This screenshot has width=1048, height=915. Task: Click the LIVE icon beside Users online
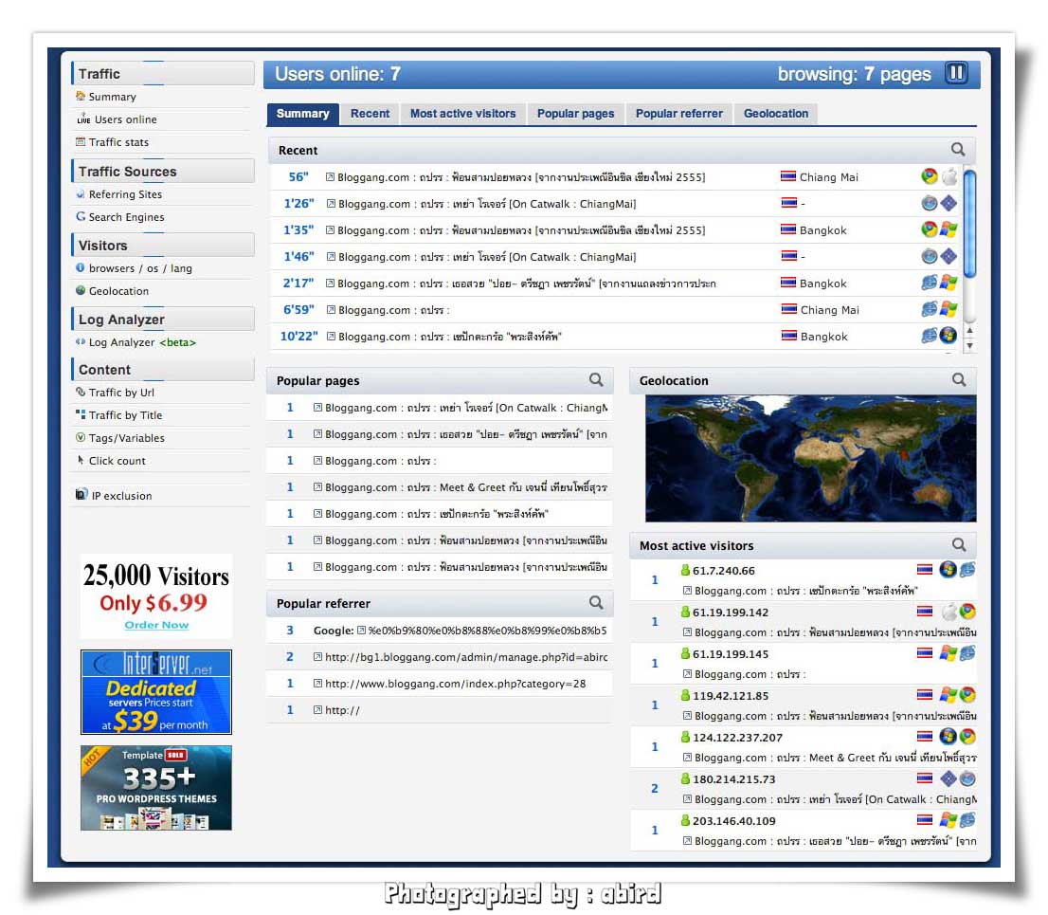pos(83,119)
